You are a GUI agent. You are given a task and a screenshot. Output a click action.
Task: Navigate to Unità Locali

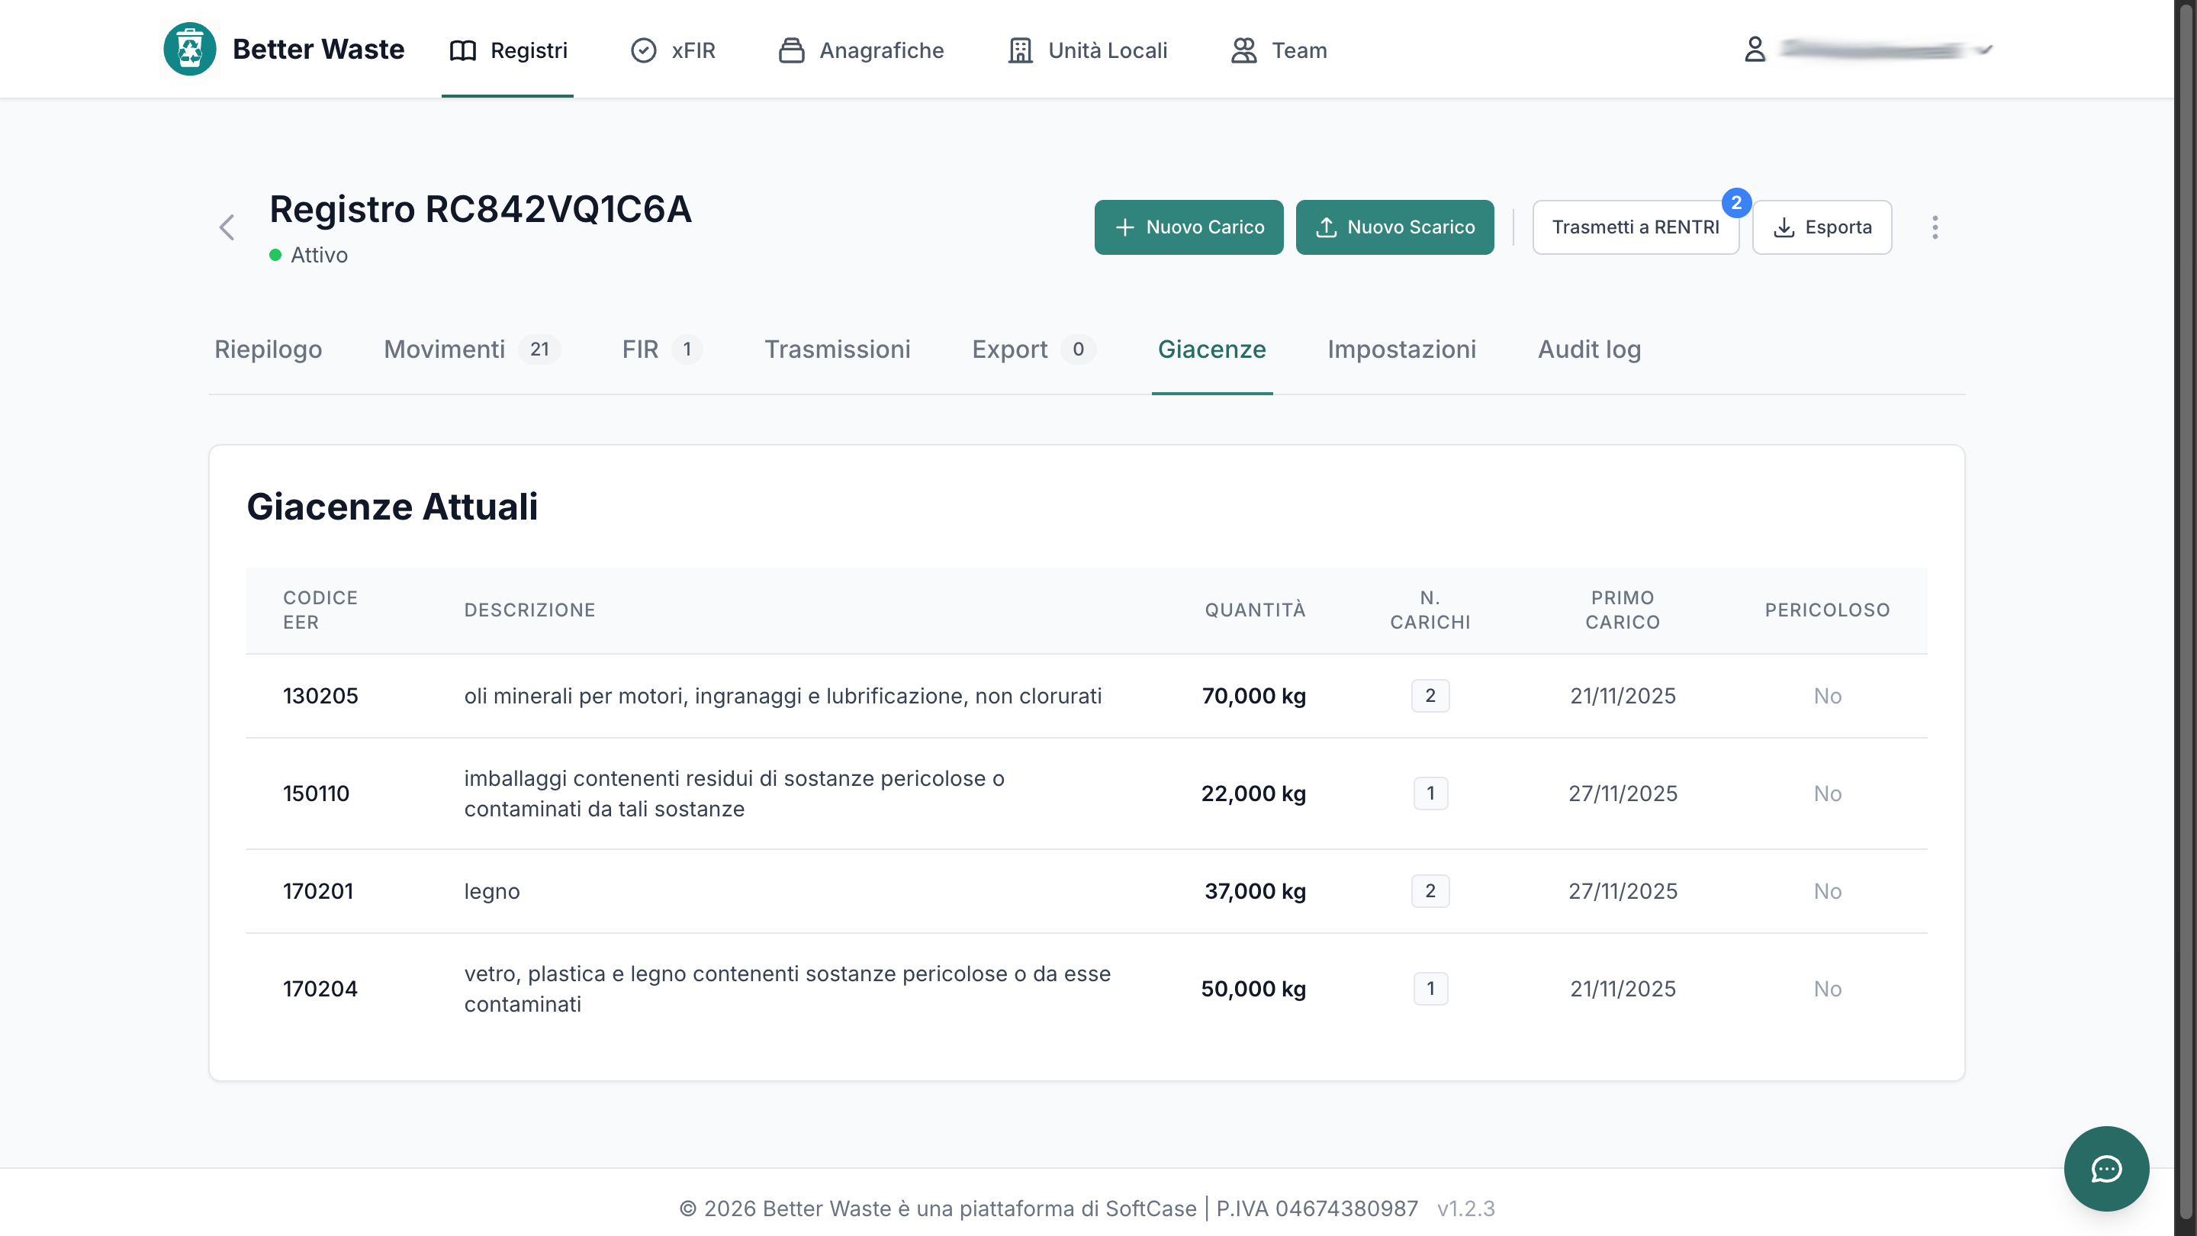pyautogui.click(x=1087, y=50)
